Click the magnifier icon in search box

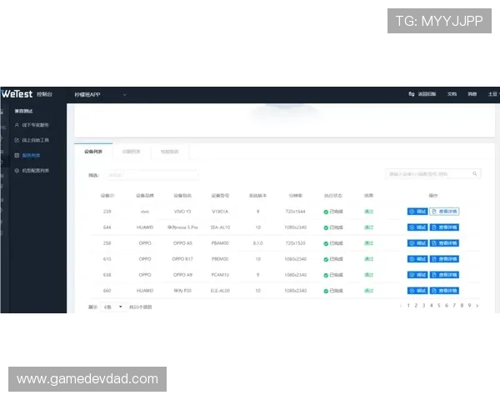coord(475,173)
